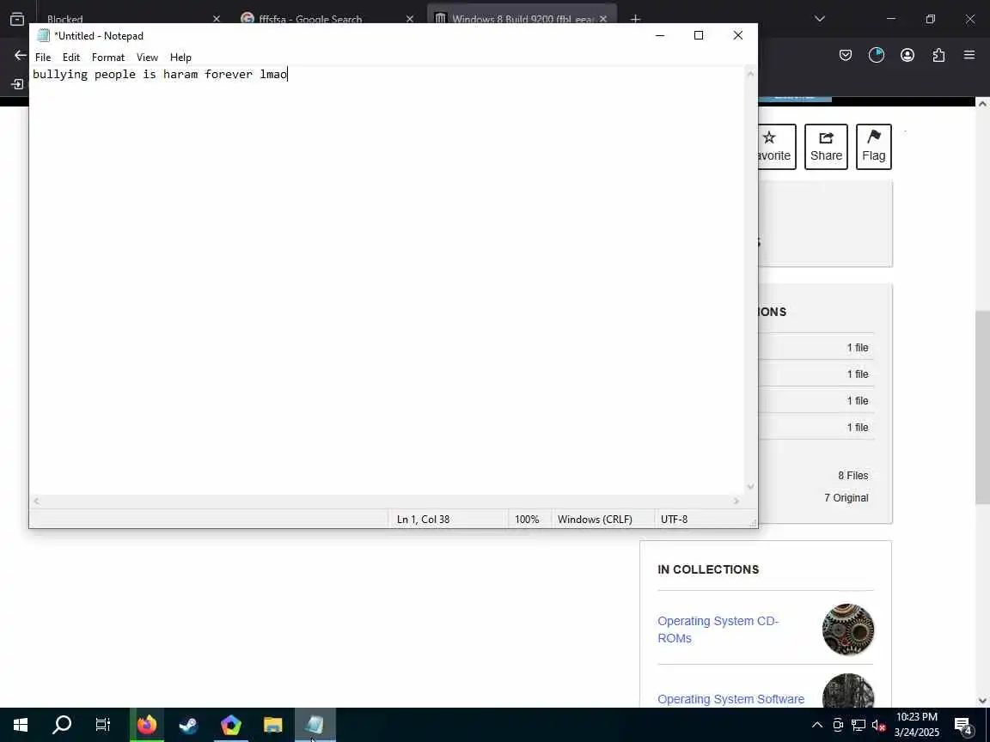The image size is (990, 742).
Task: Open the Notepad View menu
Action: (x=147, y=58)
